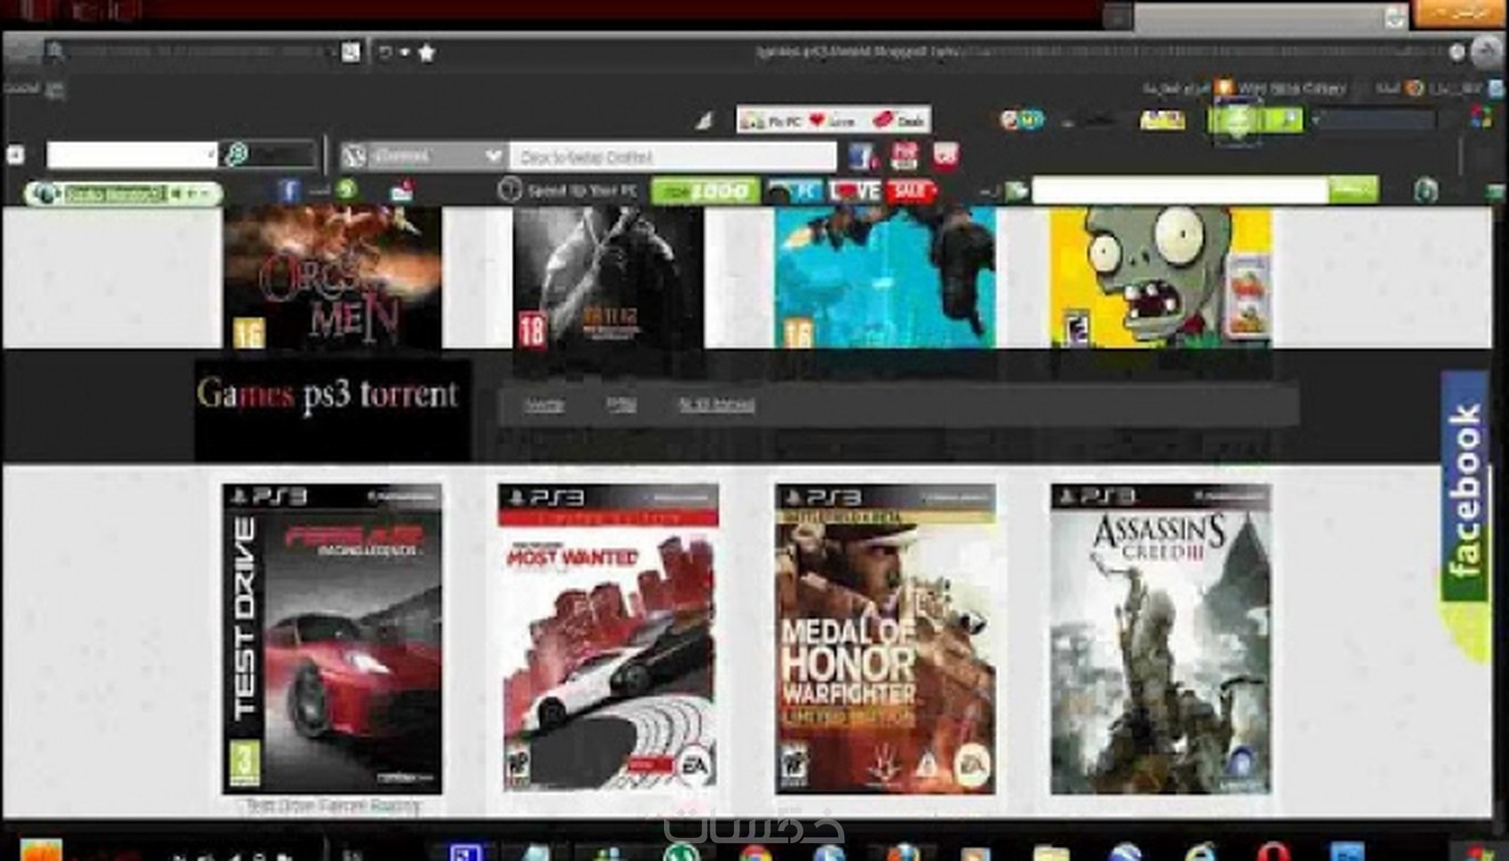This screenshot has height=861, width=1509.
Task: Click the round colorful icons near upper toolbar center
Action: pos(1022,119)
